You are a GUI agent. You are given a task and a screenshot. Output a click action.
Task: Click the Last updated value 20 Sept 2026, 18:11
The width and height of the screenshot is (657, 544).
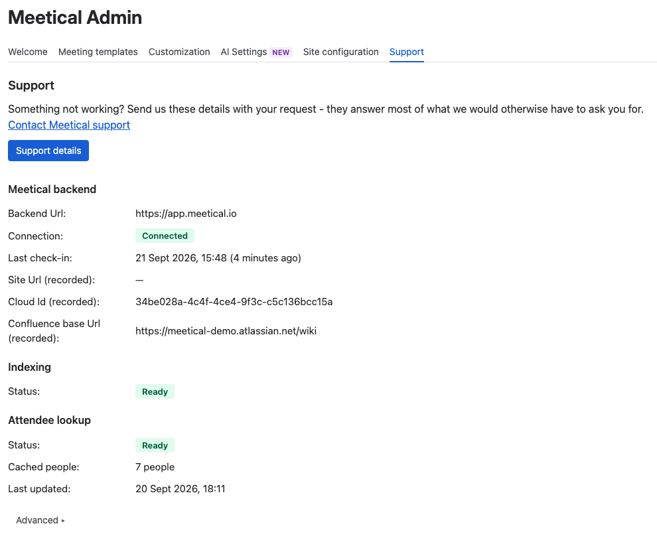[x=180, y=489]
